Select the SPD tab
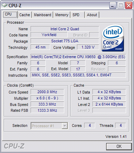This screenshot has height=153, width=134. point(77,15)
